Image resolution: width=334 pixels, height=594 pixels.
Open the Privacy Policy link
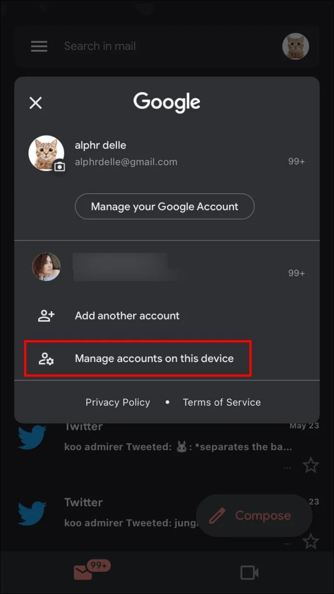(x=118, y=402)
